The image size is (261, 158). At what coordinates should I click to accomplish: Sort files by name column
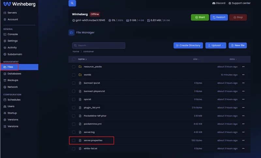82,59
